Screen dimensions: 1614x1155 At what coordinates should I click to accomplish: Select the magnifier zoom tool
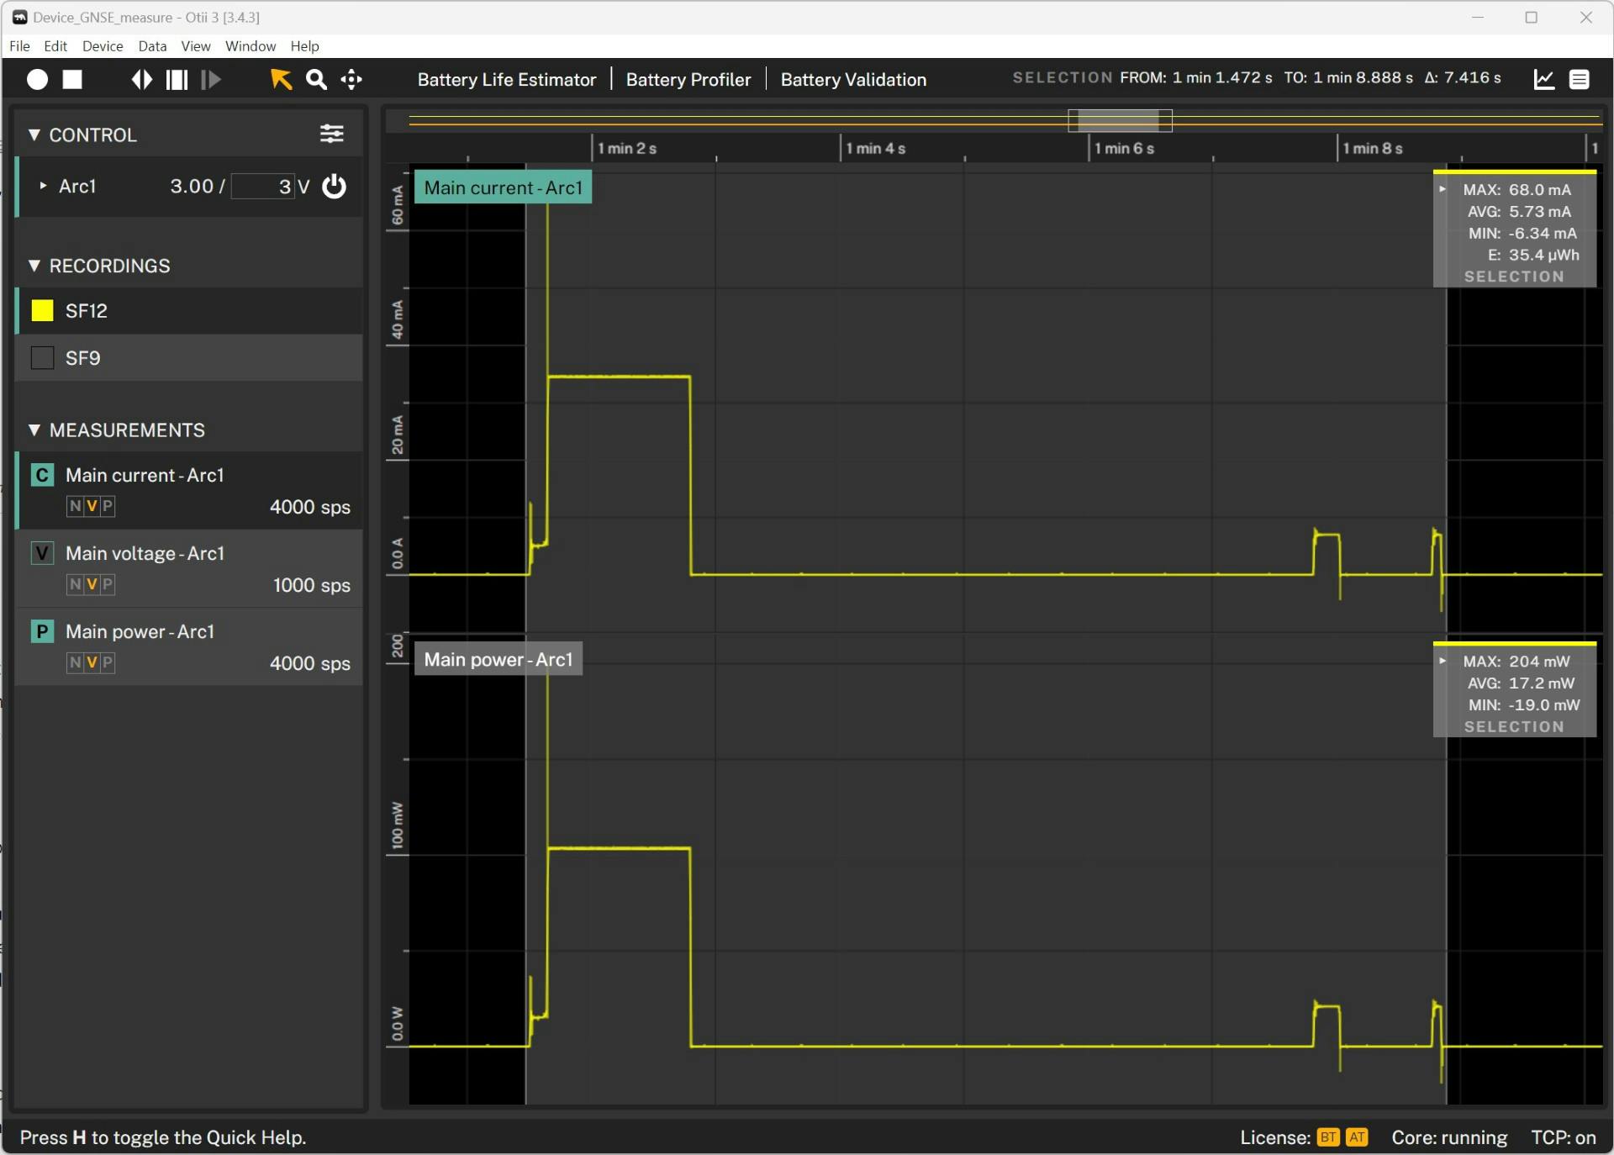[x=316, y=79]
